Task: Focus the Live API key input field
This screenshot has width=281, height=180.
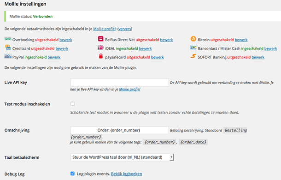Action: click(x=119, y=83)
